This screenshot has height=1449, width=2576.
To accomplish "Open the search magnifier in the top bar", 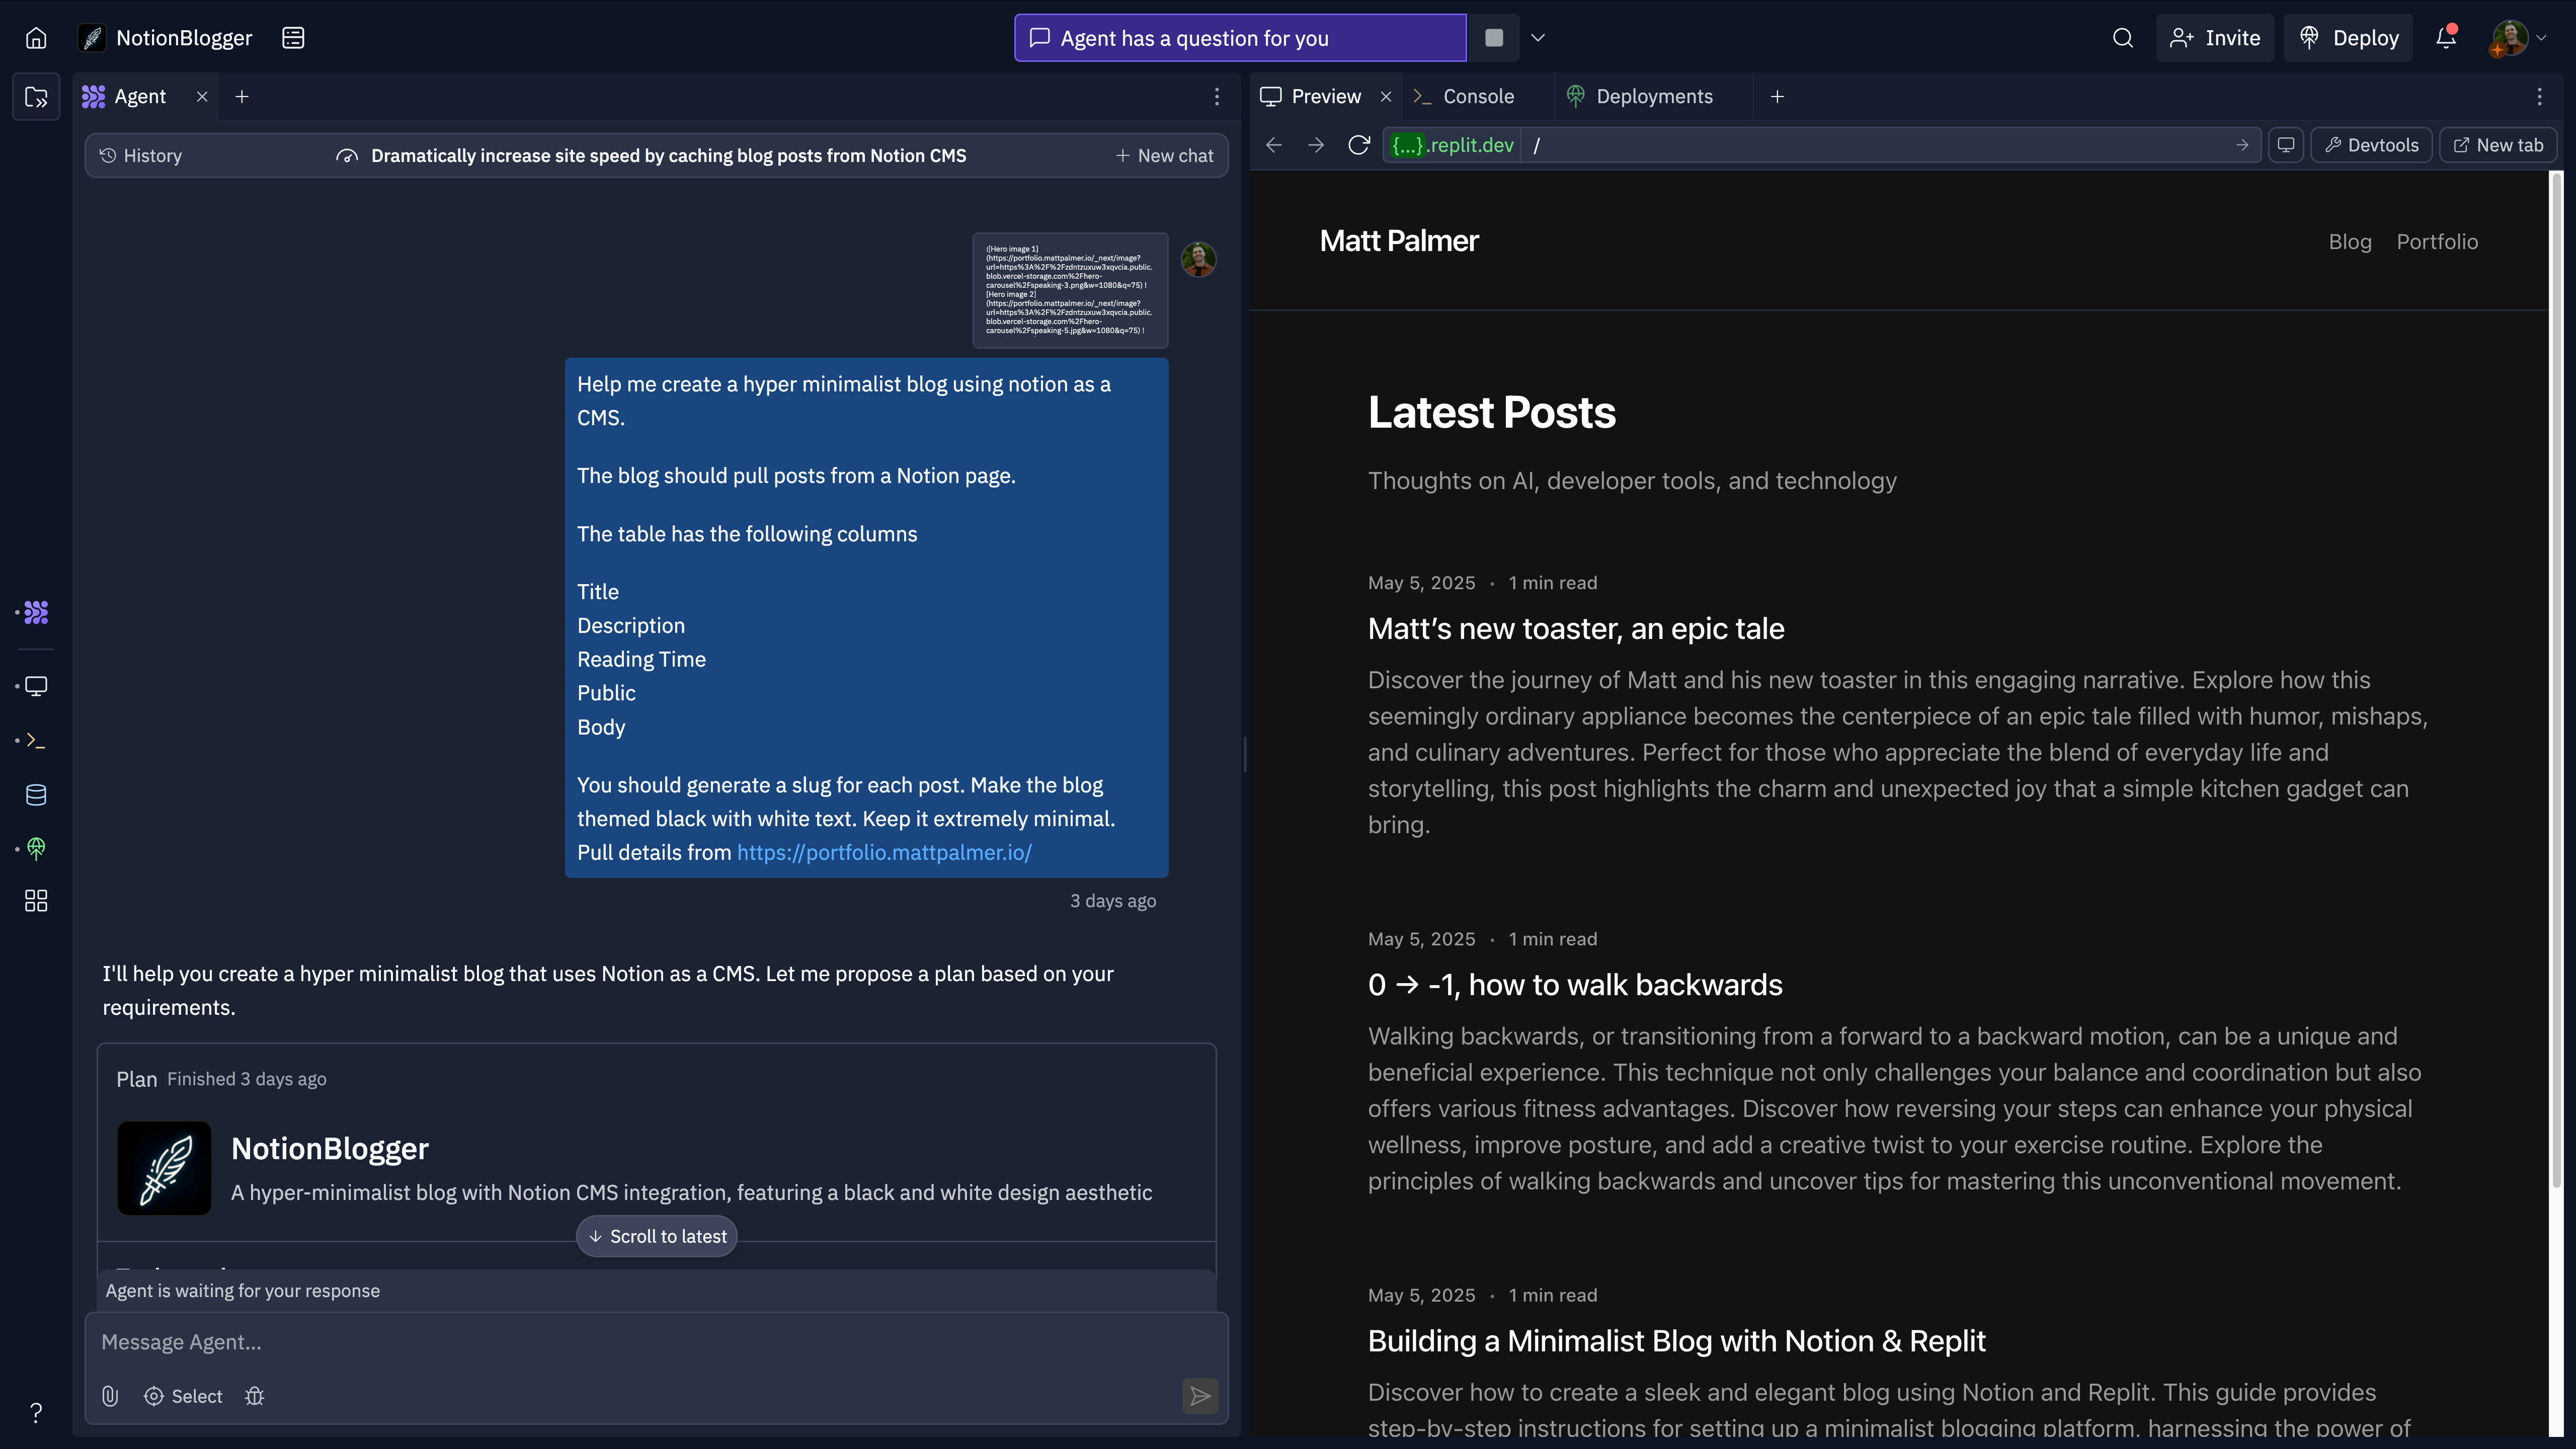I will point(2123,38).
